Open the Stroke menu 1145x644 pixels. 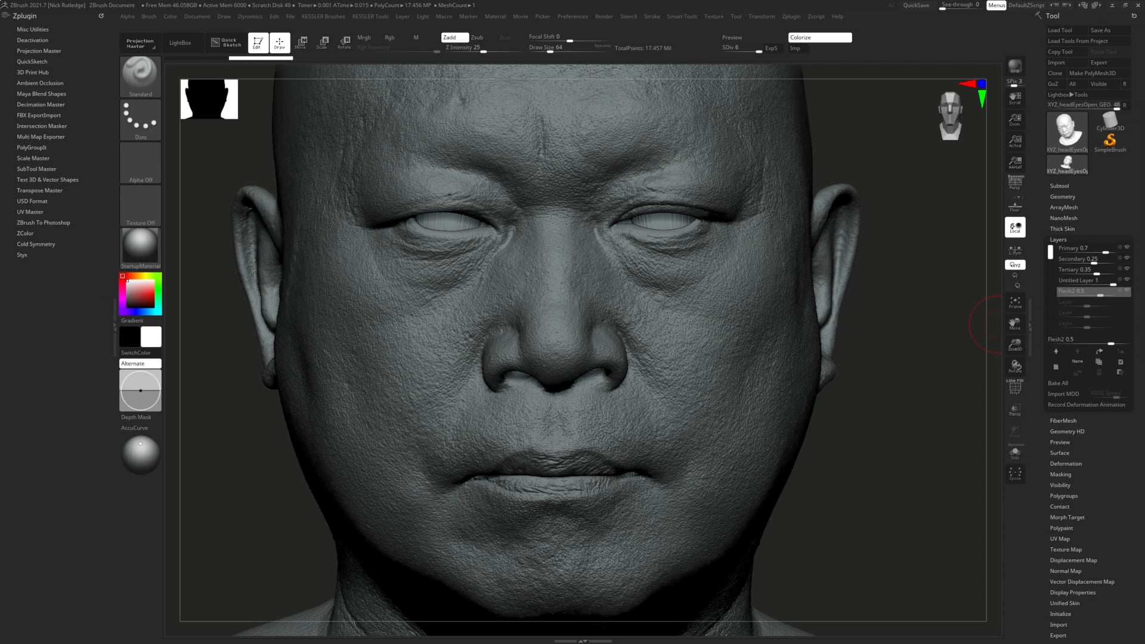click(x=651, y=17)
